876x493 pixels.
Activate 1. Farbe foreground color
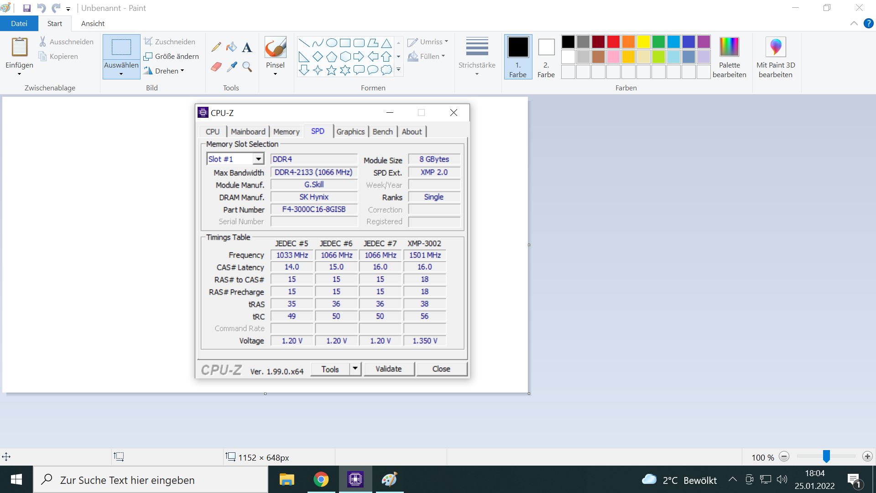click(518, 57)
